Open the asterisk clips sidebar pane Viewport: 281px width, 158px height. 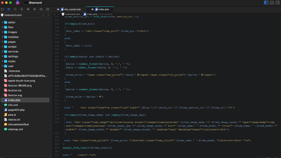point(28,9)
